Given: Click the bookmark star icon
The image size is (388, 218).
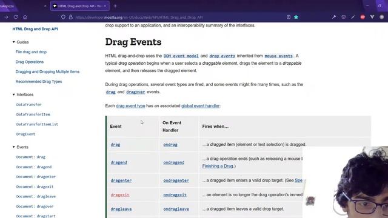Looking at the screenshot, I should point(296,17).
